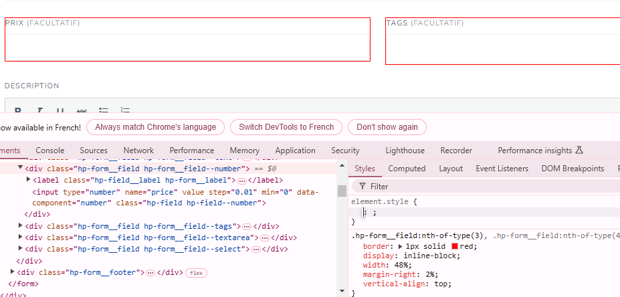Expand the hp-form__field--tags div
Viewport: 620px width, 297px height.
[21, 225]
